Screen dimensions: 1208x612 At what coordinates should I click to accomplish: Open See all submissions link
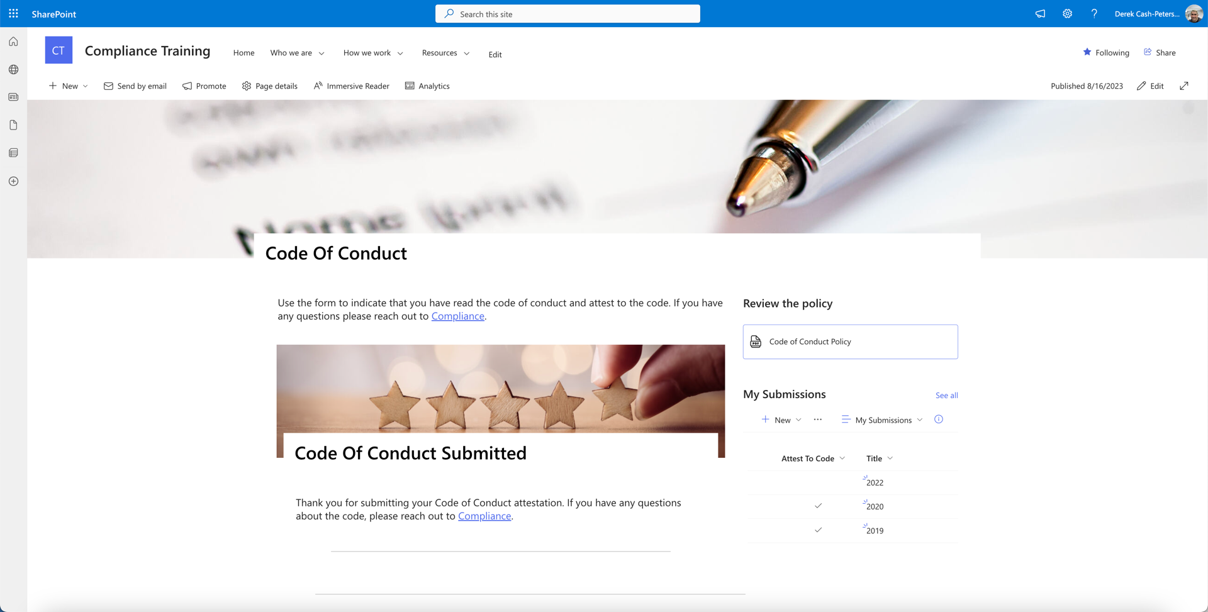[946, 395]
